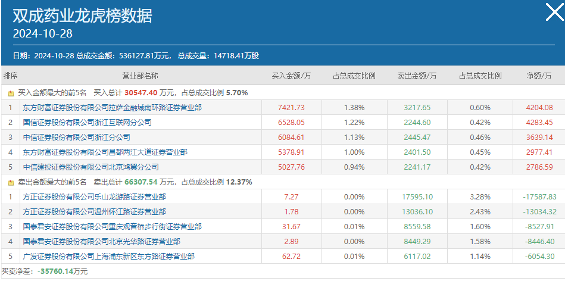The width and height of the screenshot is (565, 281).
Task: Select buy amount 6528.05
Action: [291, 123]
